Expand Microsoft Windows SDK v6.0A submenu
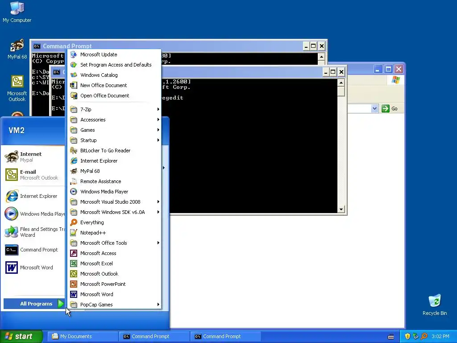457x343 pixels. (114, 212)
